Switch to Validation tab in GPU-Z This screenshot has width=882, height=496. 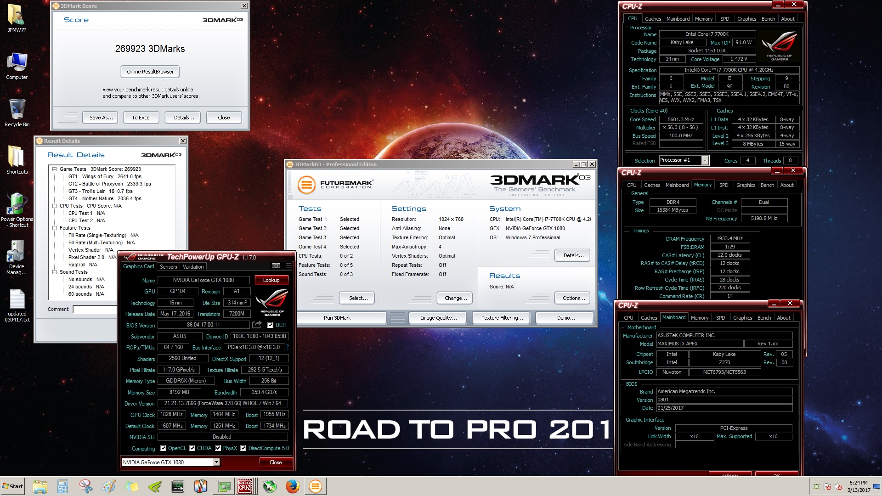(x=193, y=267)
